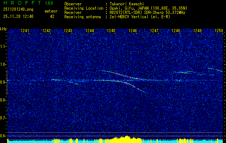Click the 1246 time marker
226x143 pixels.
pyautogui.click(x=133, y=31)
